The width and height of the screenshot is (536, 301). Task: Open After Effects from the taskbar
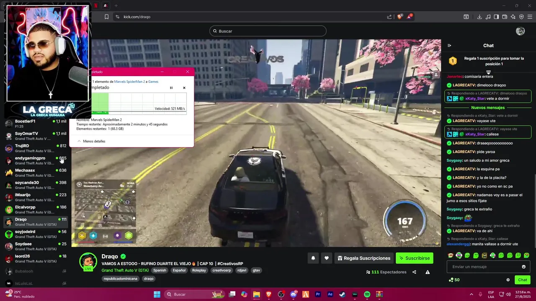tap(330, 294)
